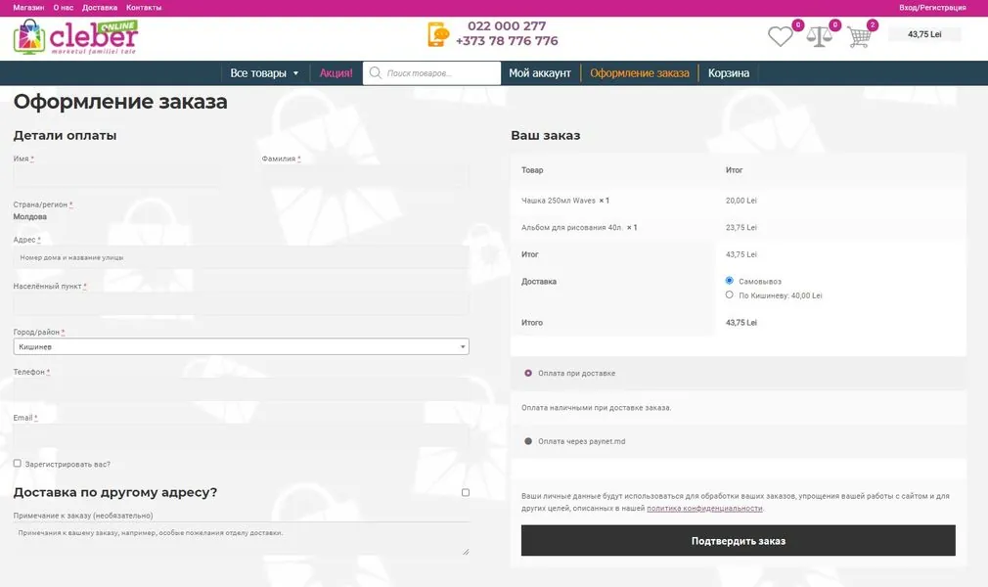Click the Подтвердить заказ button
This screenshot has width=988, height=587.
738,540
